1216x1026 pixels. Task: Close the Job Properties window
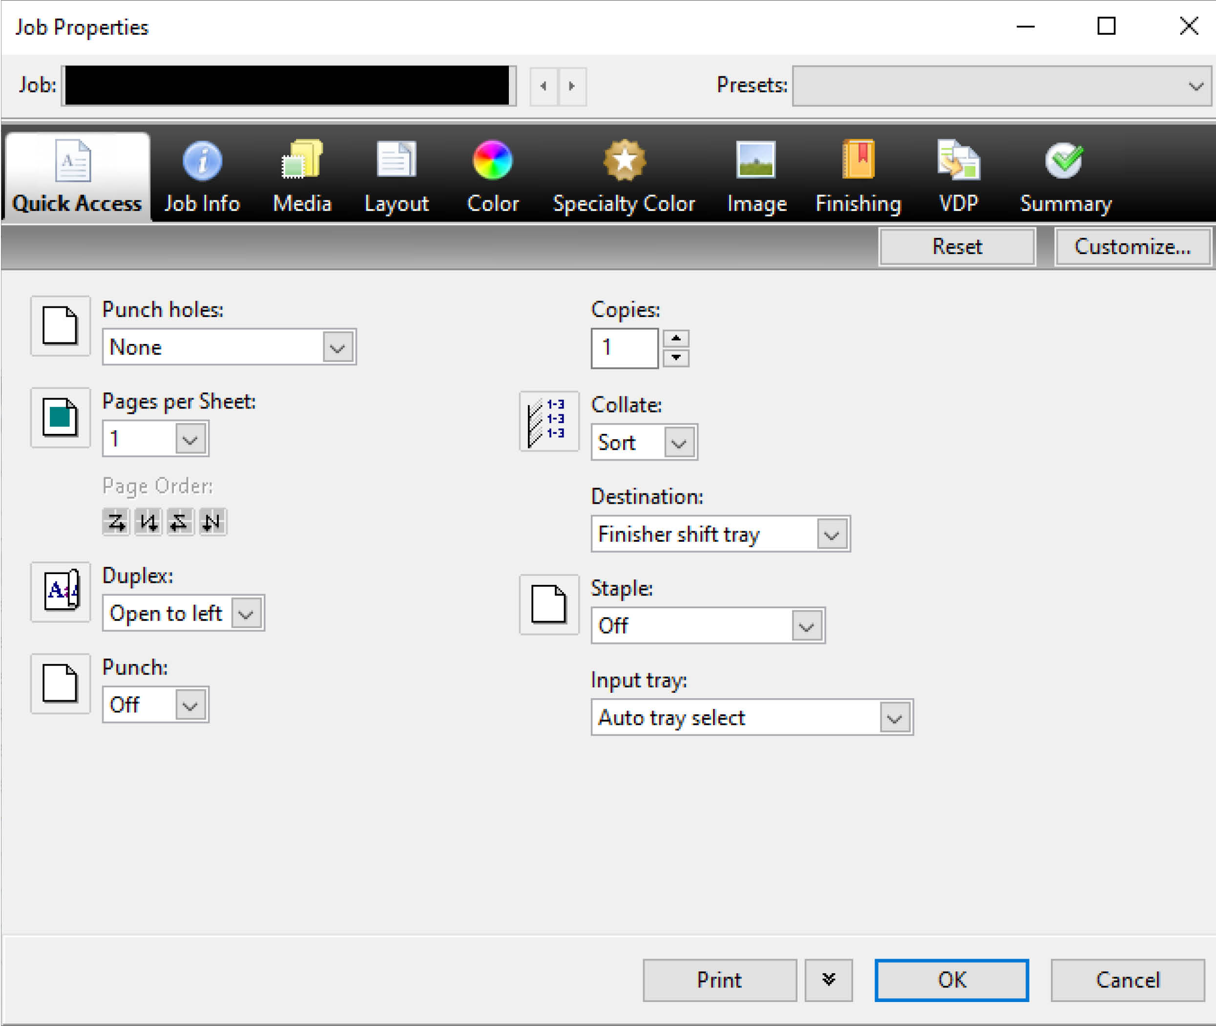tap(1189, 27)
